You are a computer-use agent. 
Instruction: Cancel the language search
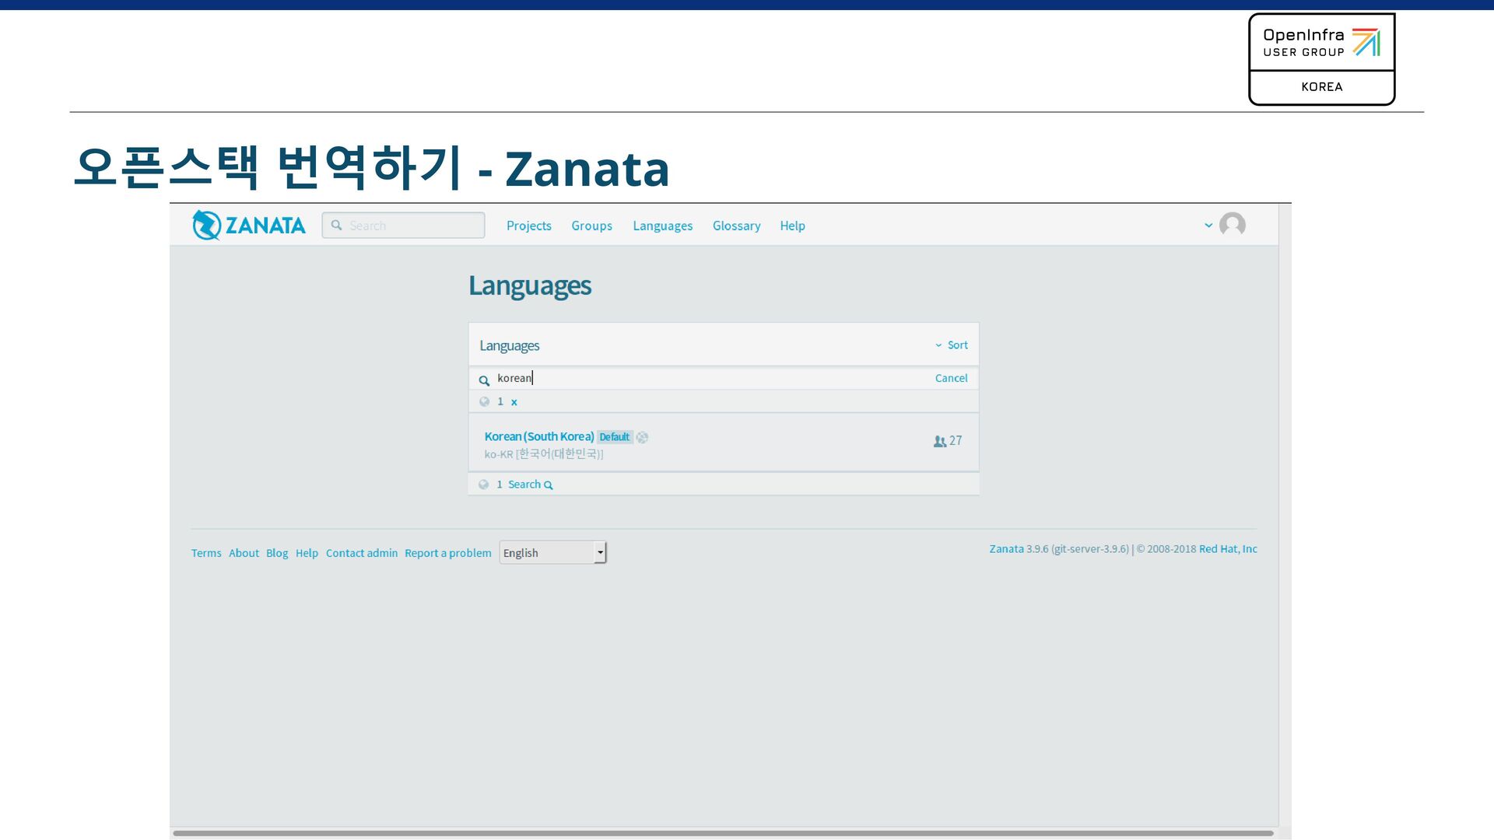(x=951, y=378)
